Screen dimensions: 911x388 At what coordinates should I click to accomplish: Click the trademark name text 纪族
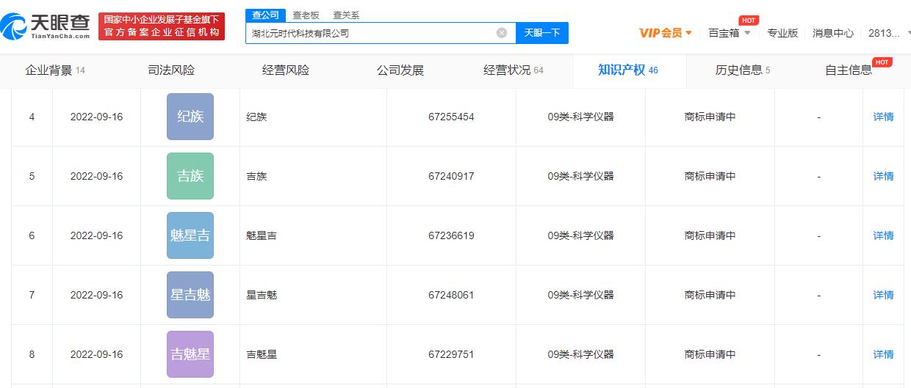256,117
